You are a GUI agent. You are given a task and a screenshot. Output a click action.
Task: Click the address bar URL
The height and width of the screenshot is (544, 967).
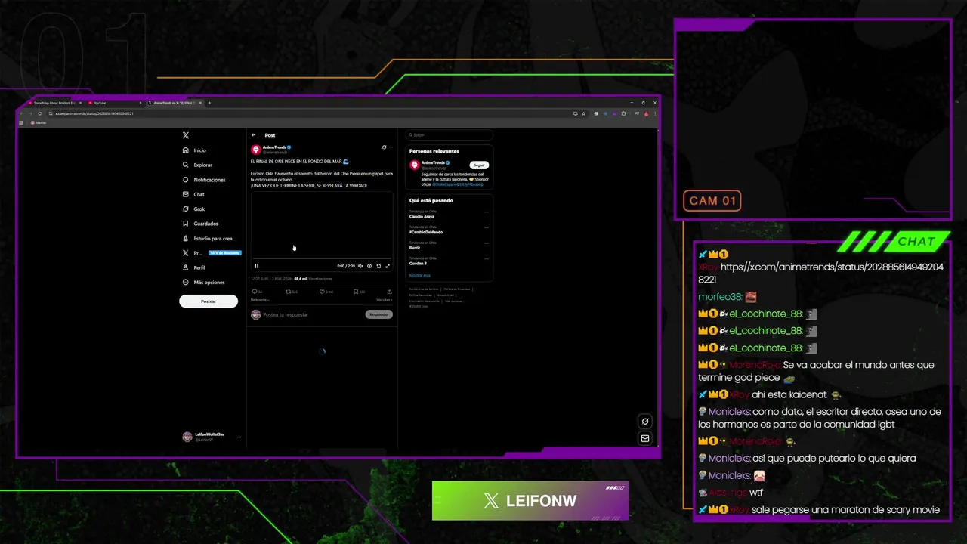click(x=94, y=113)
